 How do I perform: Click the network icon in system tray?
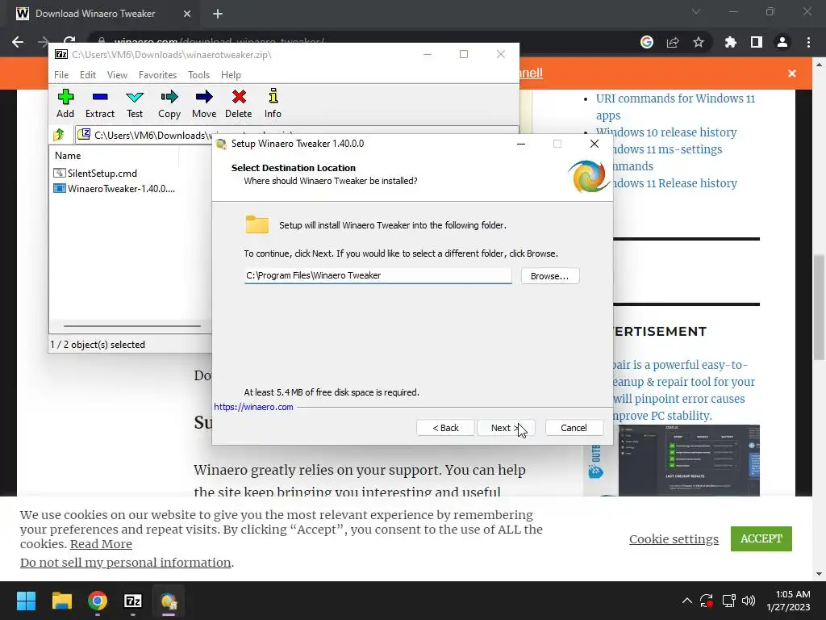[728, 601]
